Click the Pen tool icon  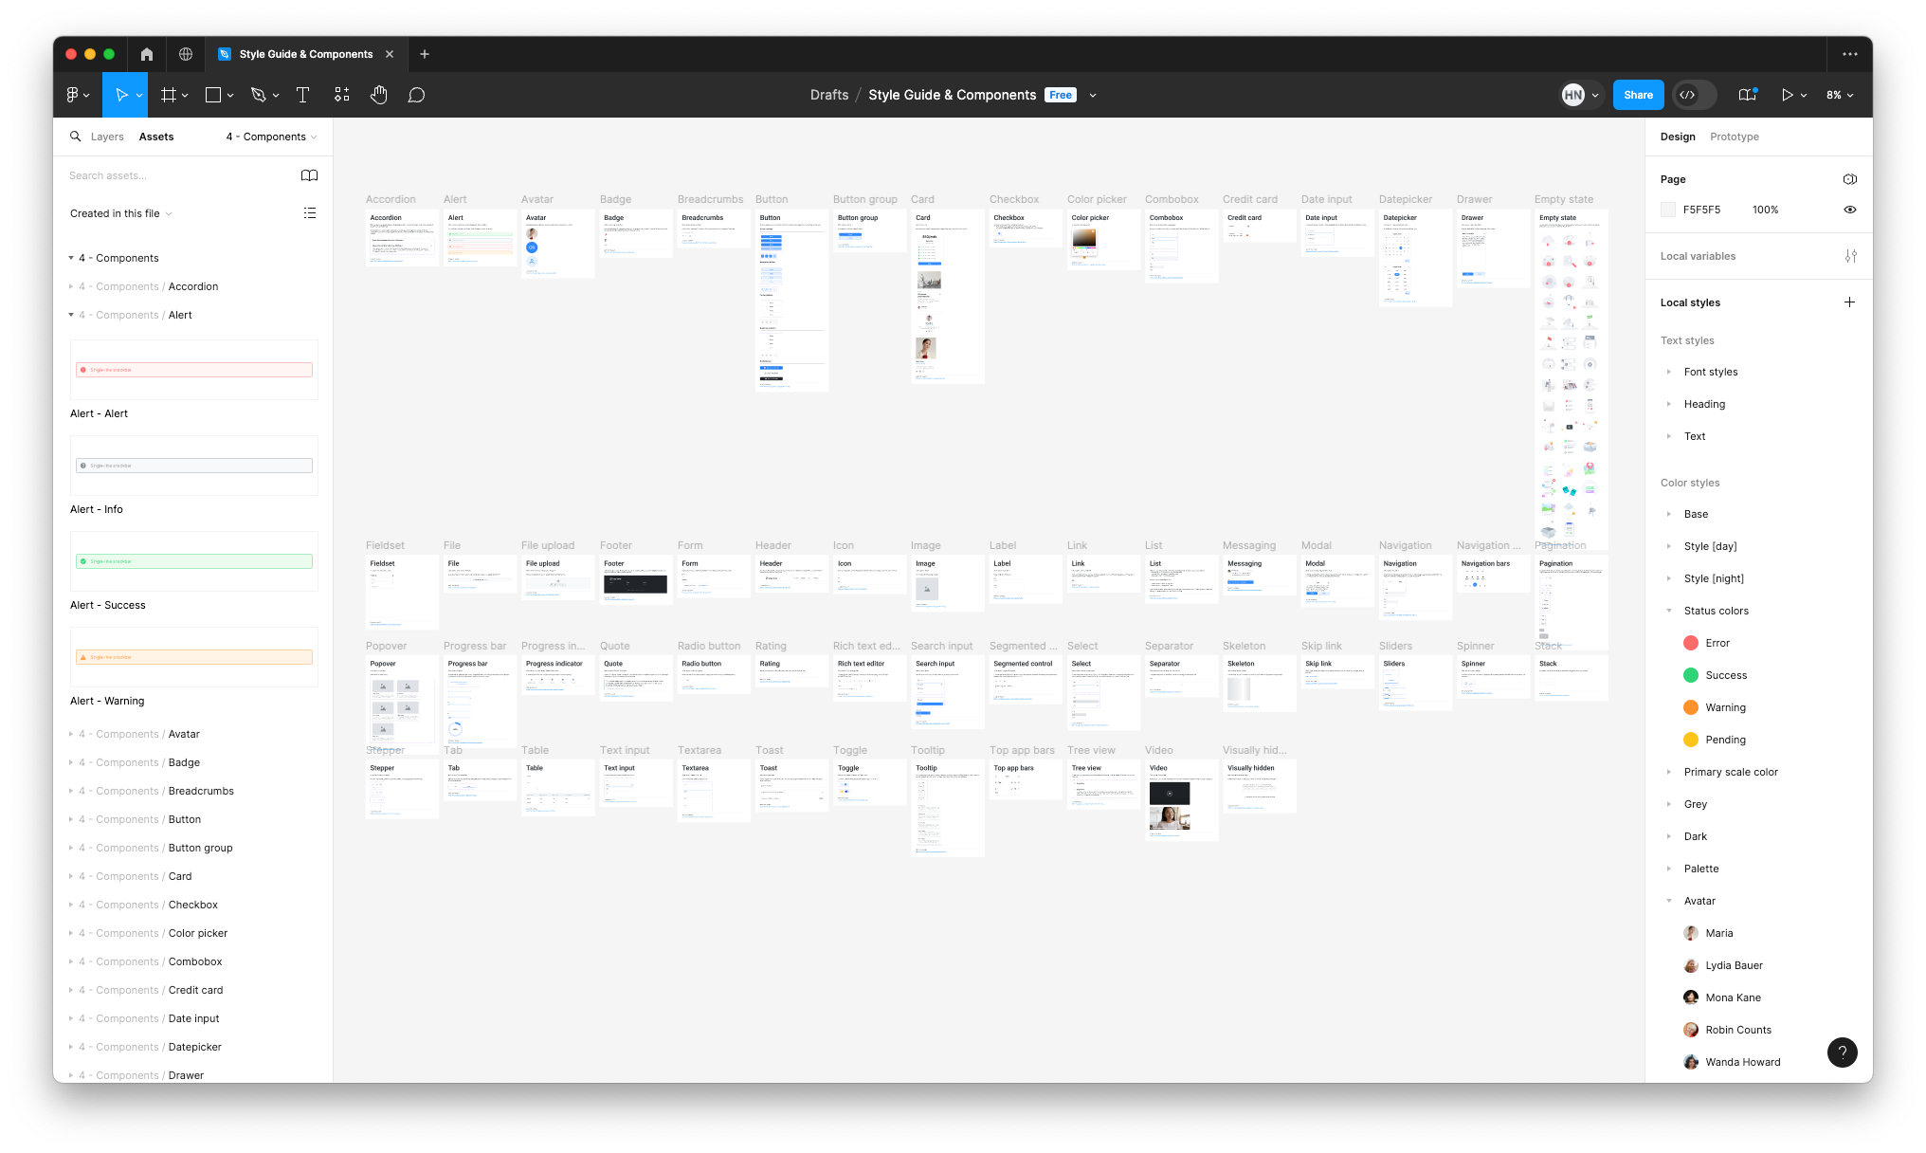click(258, 95)
